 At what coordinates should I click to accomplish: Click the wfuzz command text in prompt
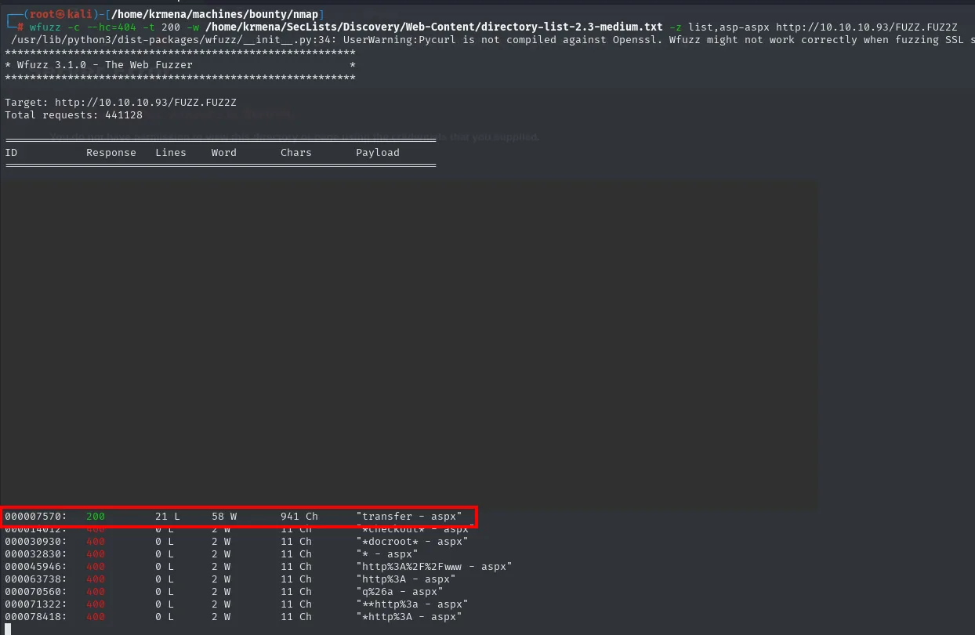45,27
